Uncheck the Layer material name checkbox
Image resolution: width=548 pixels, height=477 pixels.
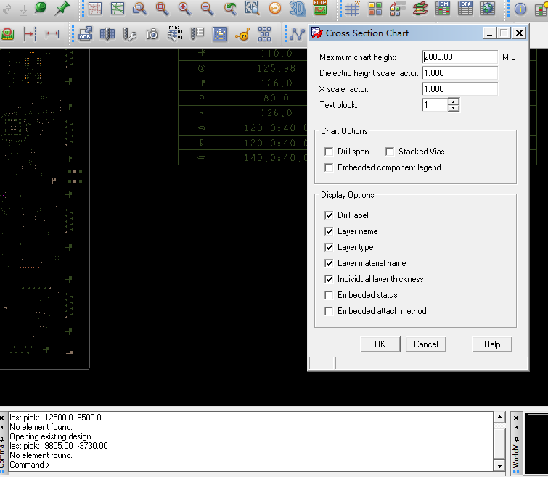[330, 263]
